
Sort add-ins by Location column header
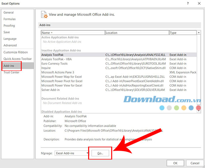pyautogui.click(x=137, y=33)
